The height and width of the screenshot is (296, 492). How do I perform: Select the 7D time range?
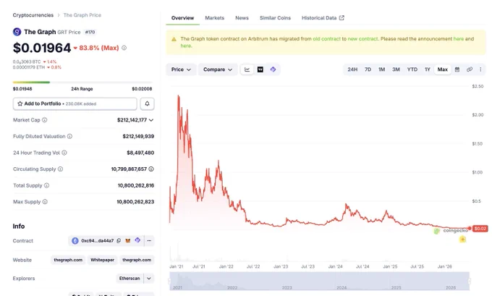pyautogui.click(x=368, y=69)
